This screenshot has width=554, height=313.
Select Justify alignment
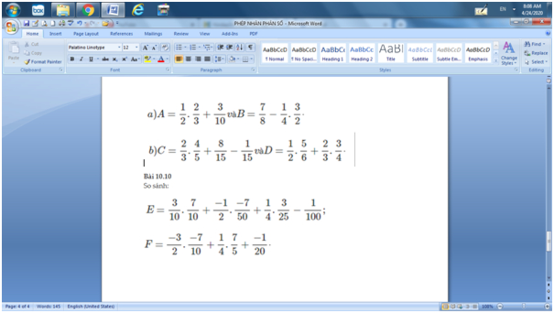(x=207, y=59)
